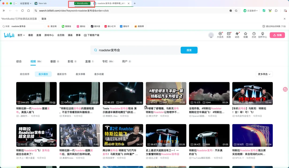The width and height of the screenshot is (289, 168).
Task: Expand 首页 dropdown in bilibili nav
Action: tap(21, 35)
